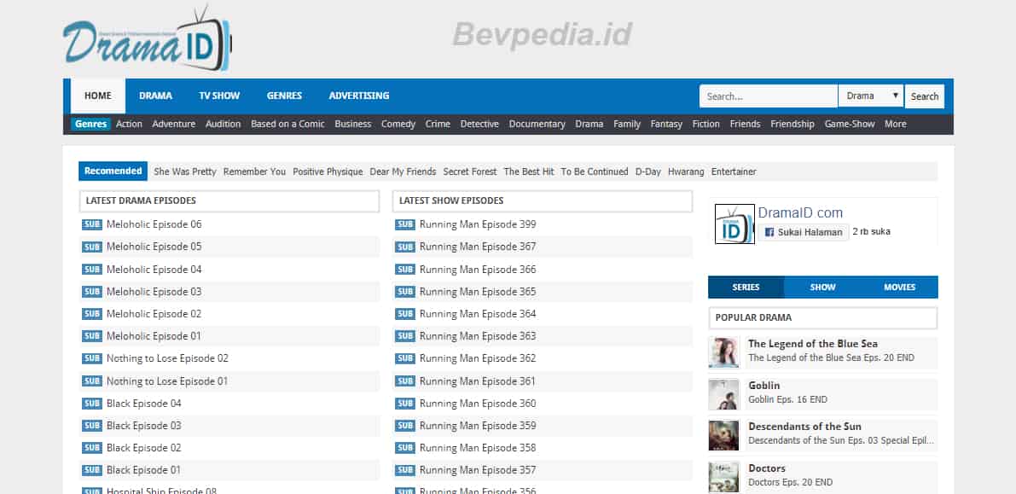Screen dimensions: 1016x494
Task: Click the DramaID TV logo
Action: pos(147,38)
